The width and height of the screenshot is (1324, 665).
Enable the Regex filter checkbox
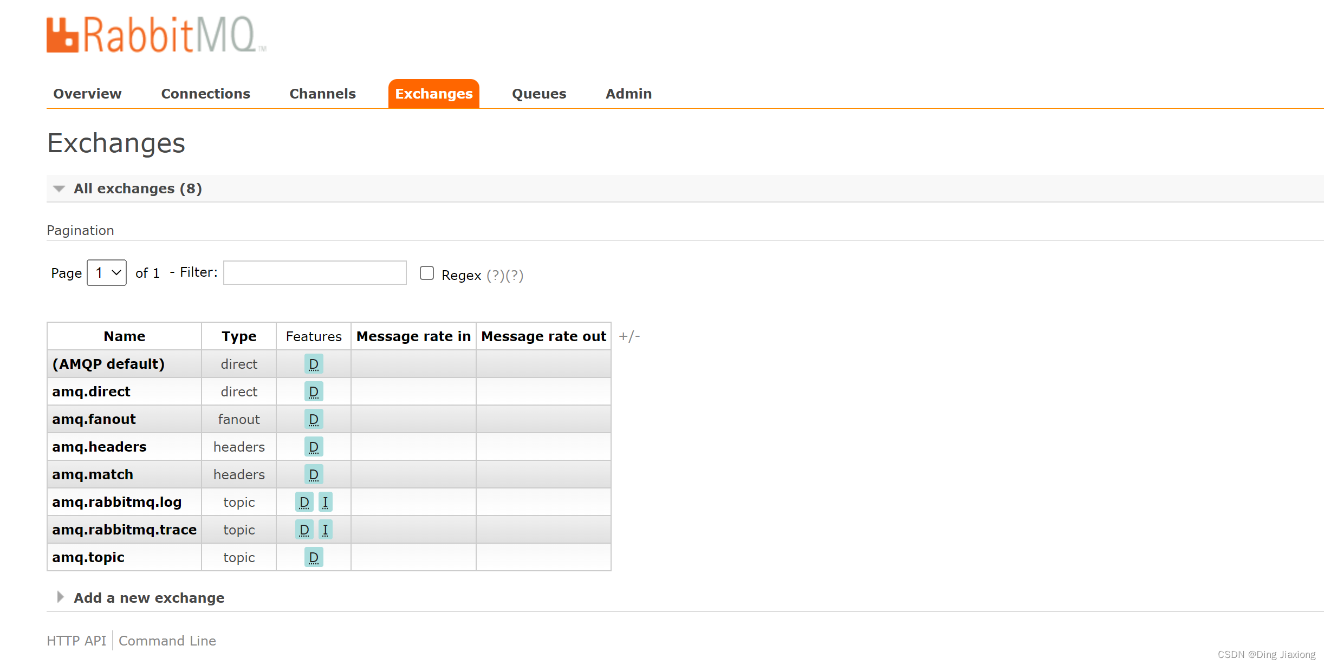[427, 273]
